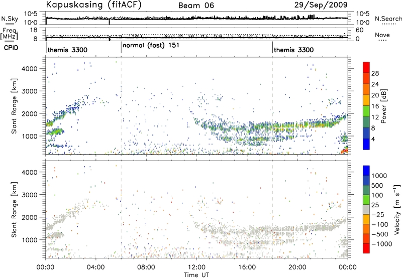Click the blue swatch near 1000 m/s
The image size is (402, 278).
(x=366, y=171)
